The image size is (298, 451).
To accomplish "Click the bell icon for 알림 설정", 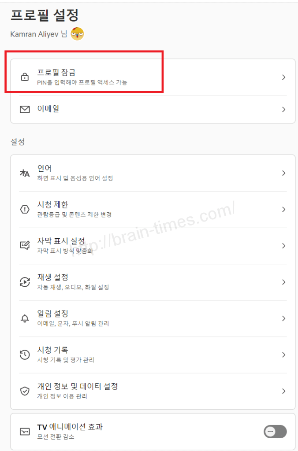I will click(x=25, y=318).
